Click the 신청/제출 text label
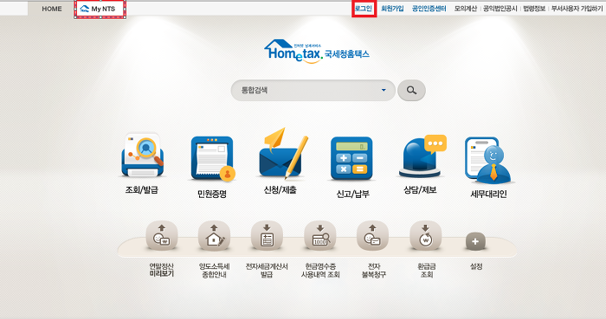Viewport: 606px width, 319px height. 280,190
